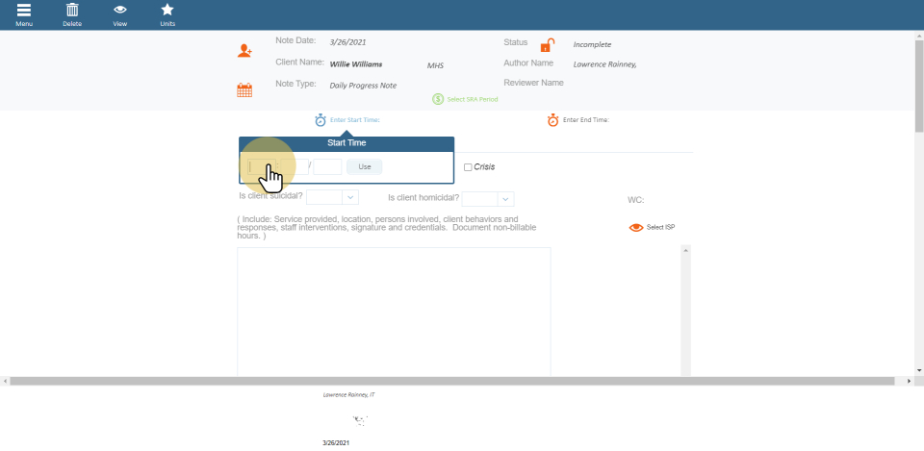
Task: Click the orange end time stopwatch icon
Action: point(553,120)
